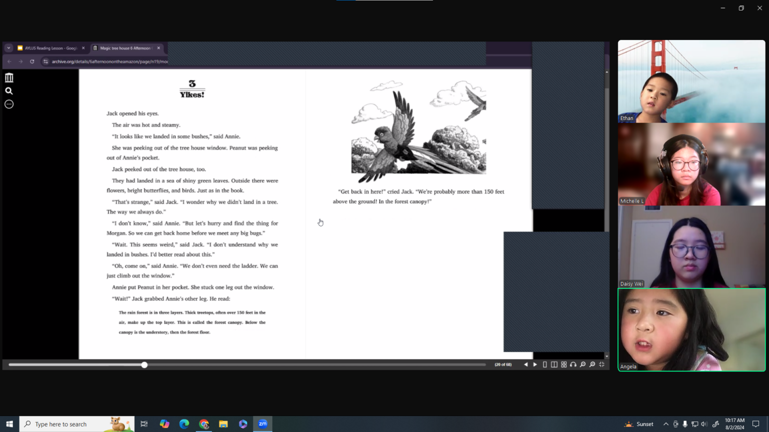
Task: Launch Copilot from the taskbar
Action: [x=164, y=424]
